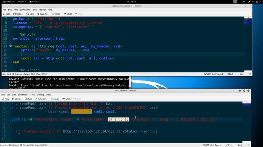Open View menu in cmd_notes window

(x=14, y=94)
